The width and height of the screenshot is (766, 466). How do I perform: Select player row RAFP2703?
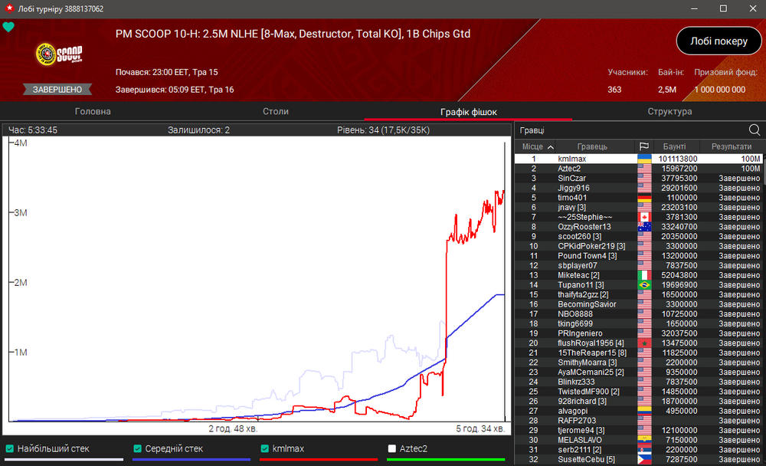(639, 421)
